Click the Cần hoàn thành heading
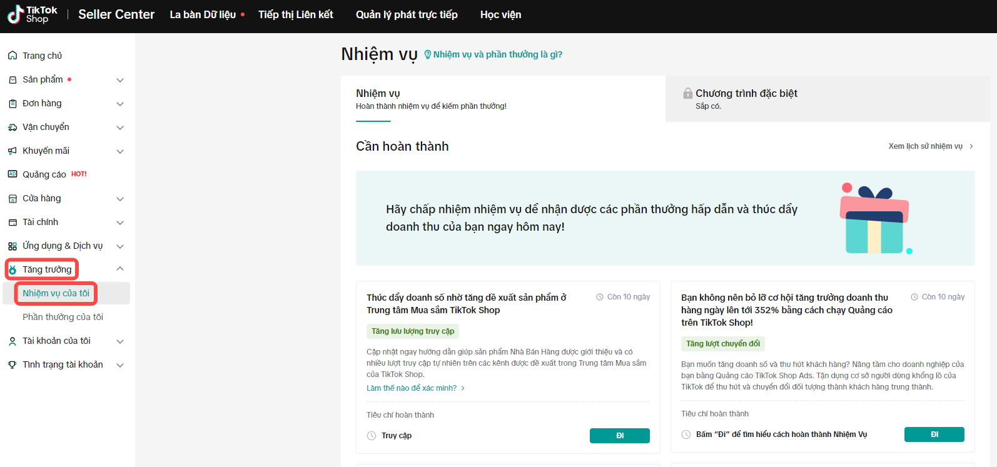This screenshot has width=997, height=467. coord(402,146)
